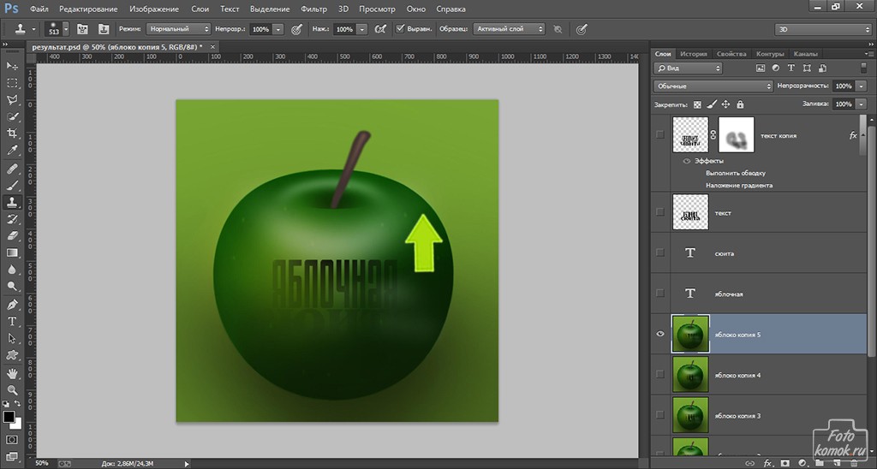Select the Custom Shape tool

click(x=12, y=355)
